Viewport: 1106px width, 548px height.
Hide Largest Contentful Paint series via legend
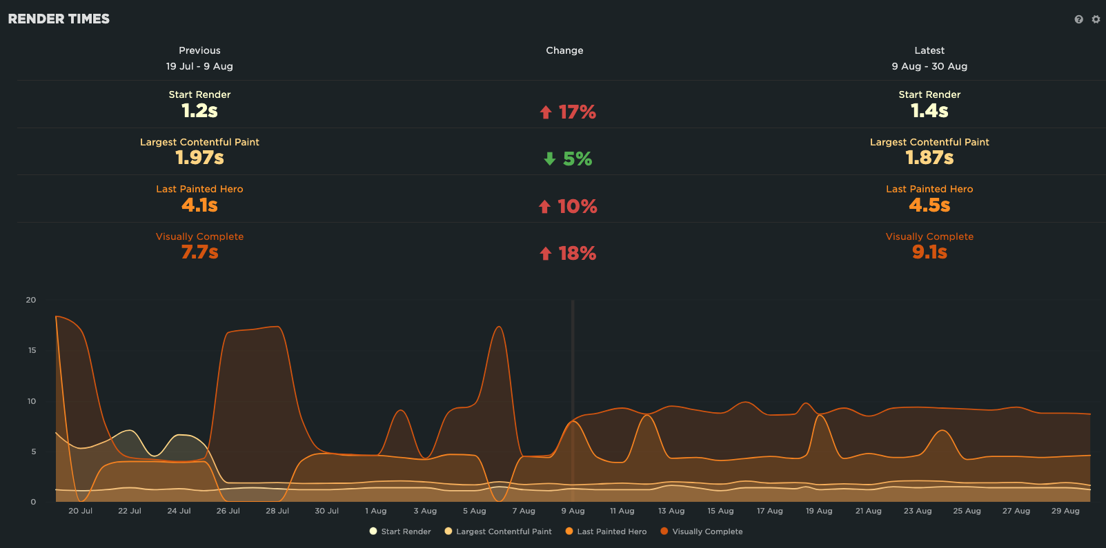point(498,531)
